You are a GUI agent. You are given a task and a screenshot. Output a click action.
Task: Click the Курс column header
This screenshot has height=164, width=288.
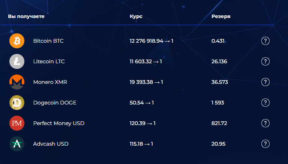tap(136, 17)
